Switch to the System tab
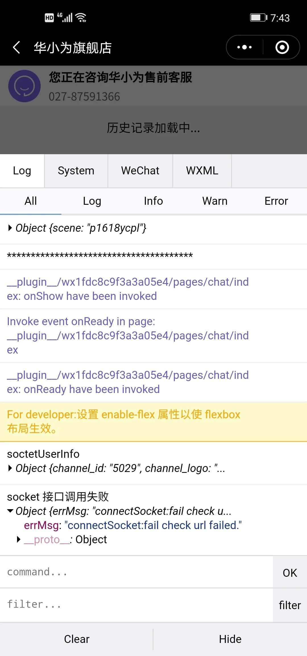This screenshot has height=656, width=307. point(76,171)
